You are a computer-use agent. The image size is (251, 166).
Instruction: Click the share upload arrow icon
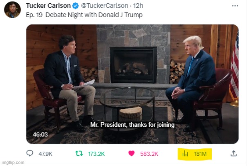[233, 153]
